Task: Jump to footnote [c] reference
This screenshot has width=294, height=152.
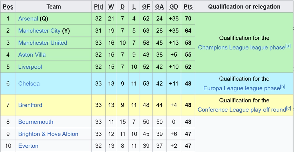Action: click(289, 108)
